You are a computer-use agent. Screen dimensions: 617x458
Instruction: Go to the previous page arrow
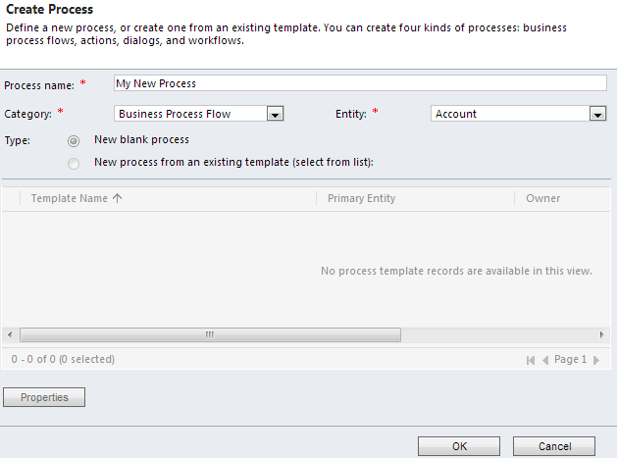[546, 360]
